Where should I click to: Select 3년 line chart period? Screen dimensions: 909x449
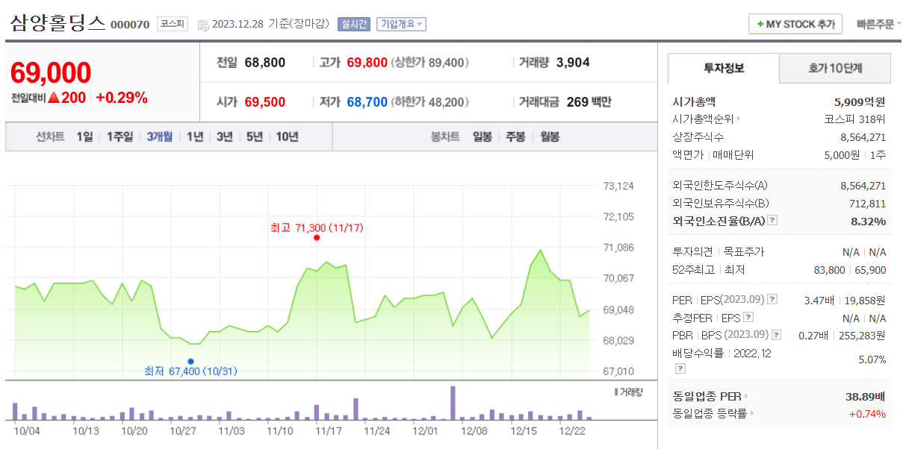(x=225, y=136)
